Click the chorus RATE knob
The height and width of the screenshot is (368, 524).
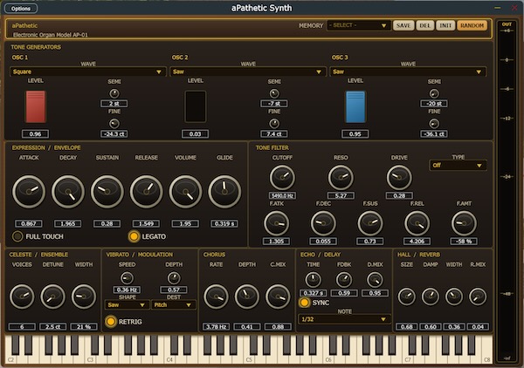click(217, 296)
